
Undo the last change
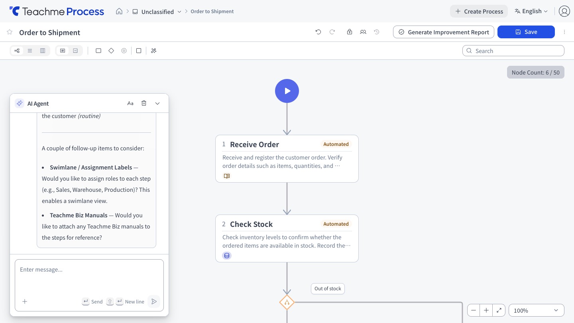tap(318, 32)
